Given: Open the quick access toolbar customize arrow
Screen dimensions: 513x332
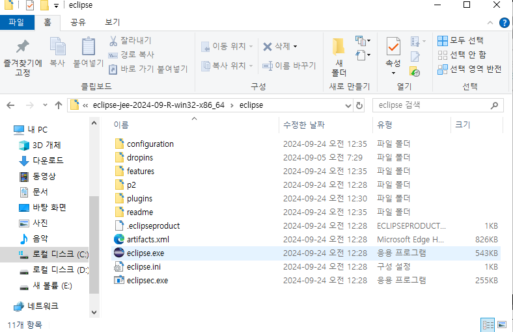Looking at the screenshot, I should point(56,6).
